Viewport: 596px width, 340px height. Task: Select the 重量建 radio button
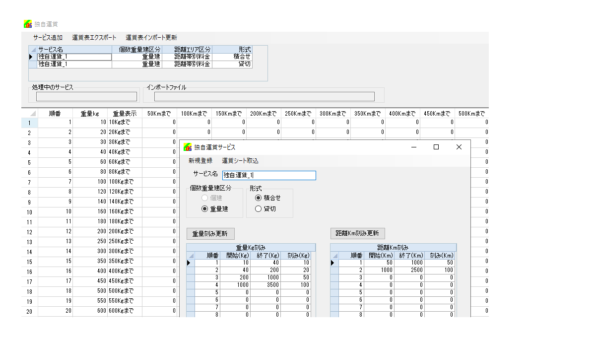(x=204, y=209)
